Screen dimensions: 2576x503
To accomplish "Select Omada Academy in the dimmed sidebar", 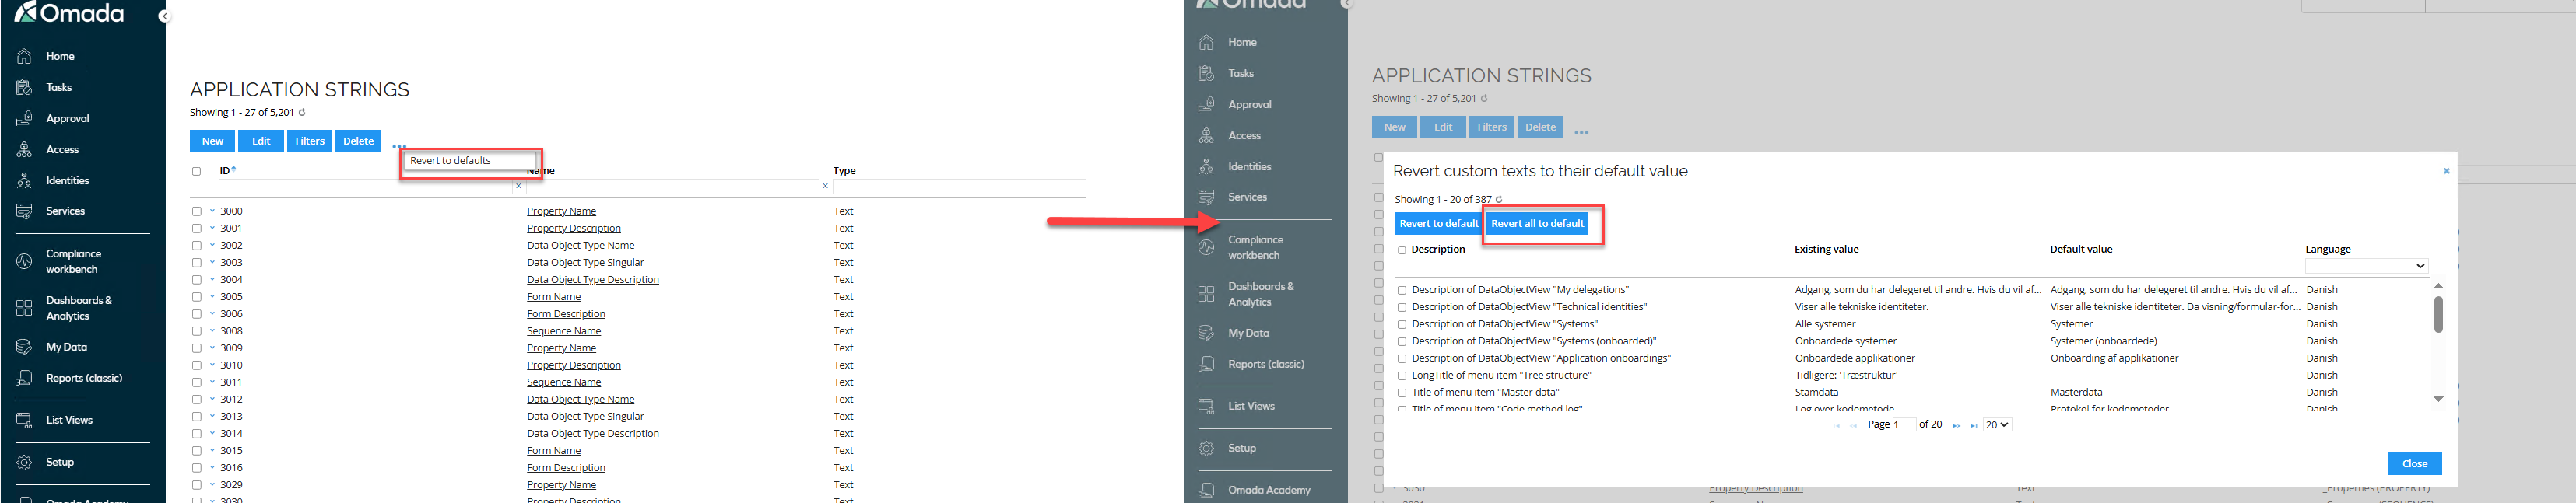I will click(1269, 490).
